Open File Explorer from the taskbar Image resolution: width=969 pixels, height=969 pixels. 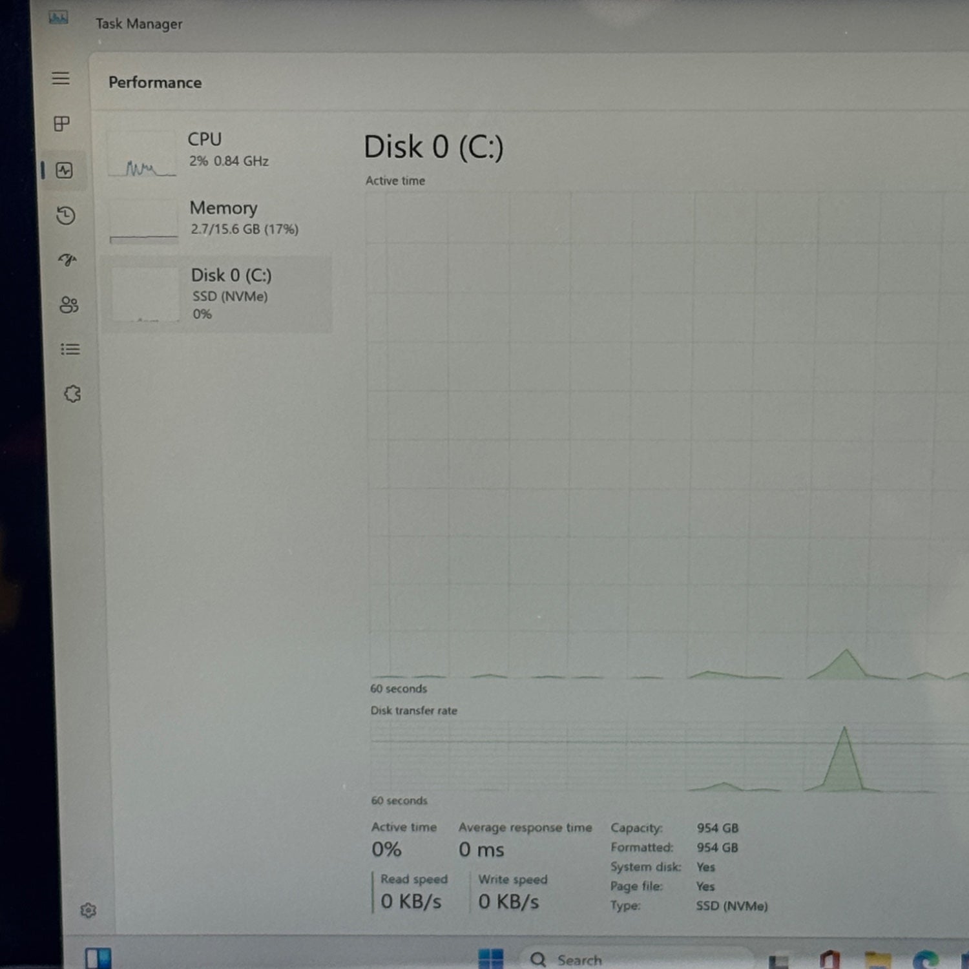(x=877, y=960)
